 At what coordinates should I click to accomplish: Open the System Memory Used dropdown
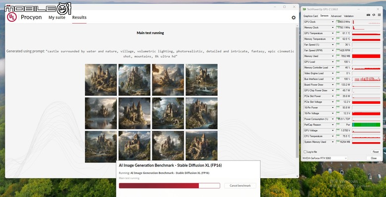[333, 142]
